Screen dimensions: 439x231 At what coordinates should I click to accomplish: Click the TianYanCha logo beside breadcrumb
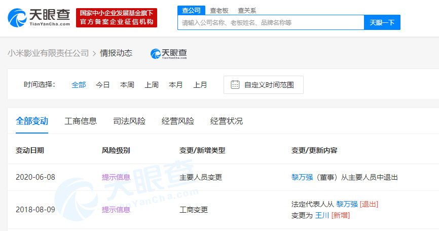(x=169, y=53)
